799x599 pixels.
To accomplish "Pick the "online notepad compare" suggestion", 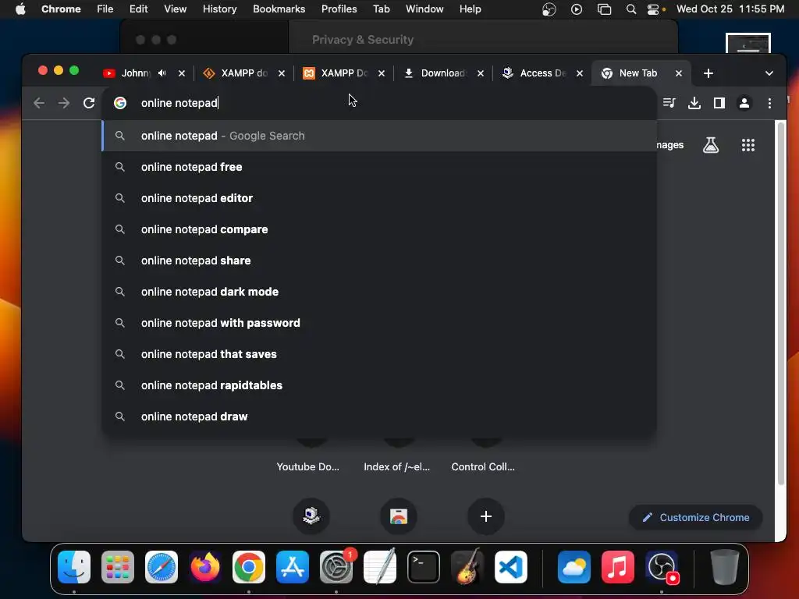I will tap(379, 230).
